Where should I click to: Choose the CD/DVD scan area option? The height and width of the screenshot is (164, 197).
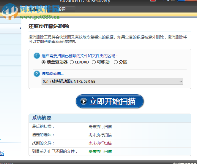(x=72, y=62)
